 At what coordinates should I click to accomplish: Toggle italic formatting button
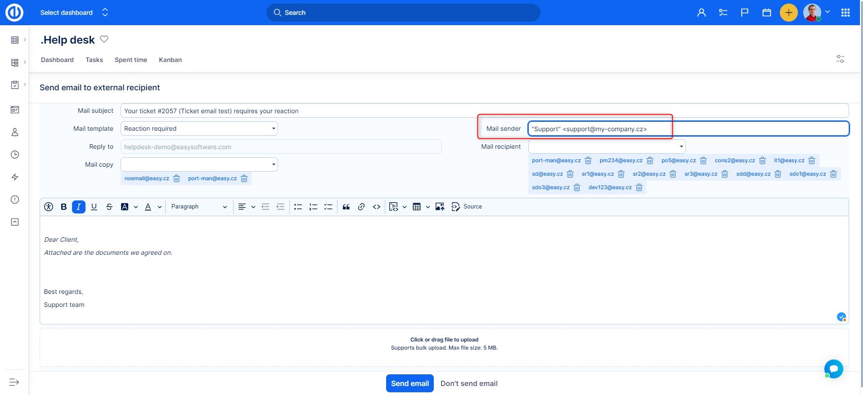(x=79, y=207)
